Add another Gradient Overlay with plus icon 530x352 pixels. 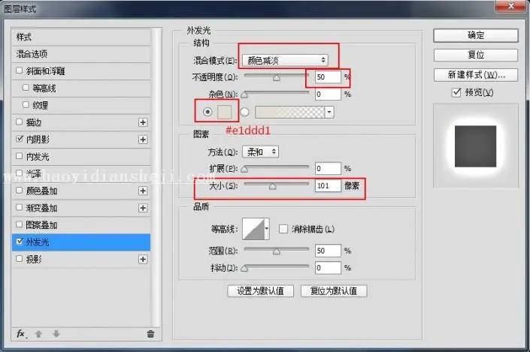pyautogui.click(x=143, y=208)
